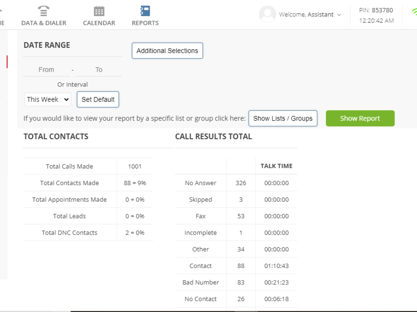
Task: Click the Additional Selections button
Action: (x=167, y=51)
